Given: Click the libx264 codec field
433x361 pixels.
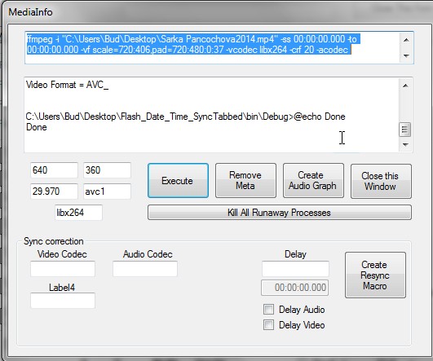Looking at the screenshot, I should (x=79, y=213).
